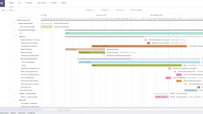Click the green Ryan gantt bar

click(x=137, y=65)
